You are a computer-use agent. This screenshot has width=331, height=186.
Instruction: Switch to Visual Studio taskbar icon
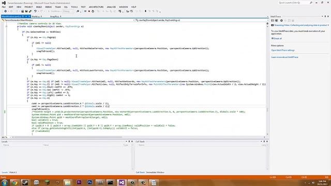tap(122, 182)
